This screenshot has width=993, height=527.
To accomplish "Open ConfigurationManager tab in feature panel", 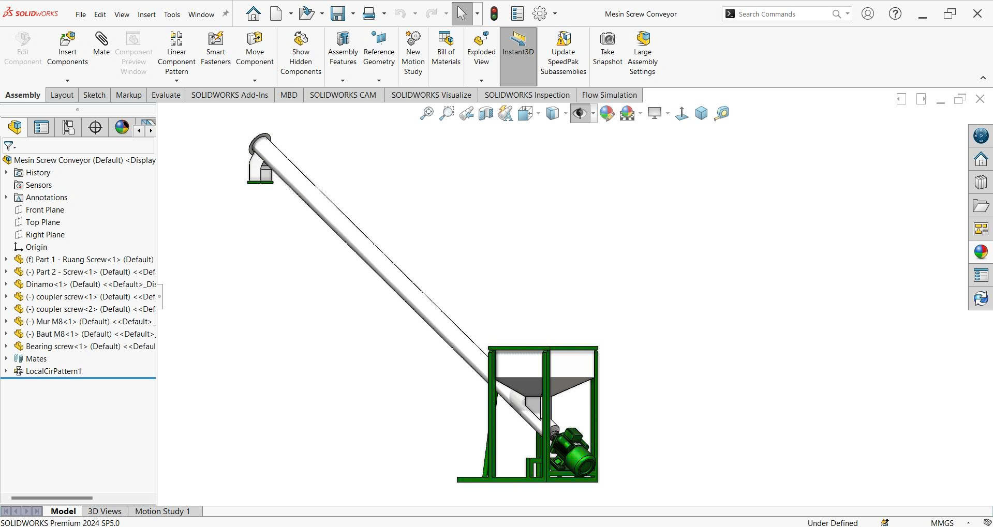I will pos(68,127).
